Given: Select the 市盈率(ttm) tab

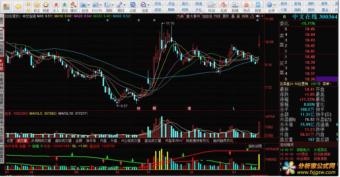Looking at the screenshot, I should pyautogui.click(x=173, y=141).
